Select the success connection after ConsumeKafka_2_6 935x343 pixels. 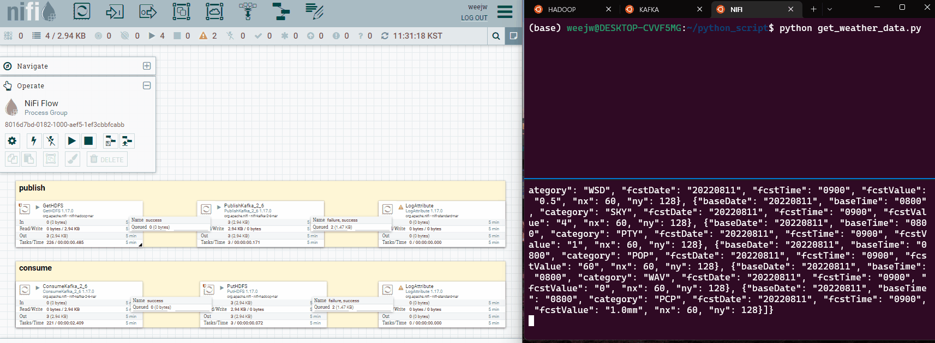(x=171, y=304)
